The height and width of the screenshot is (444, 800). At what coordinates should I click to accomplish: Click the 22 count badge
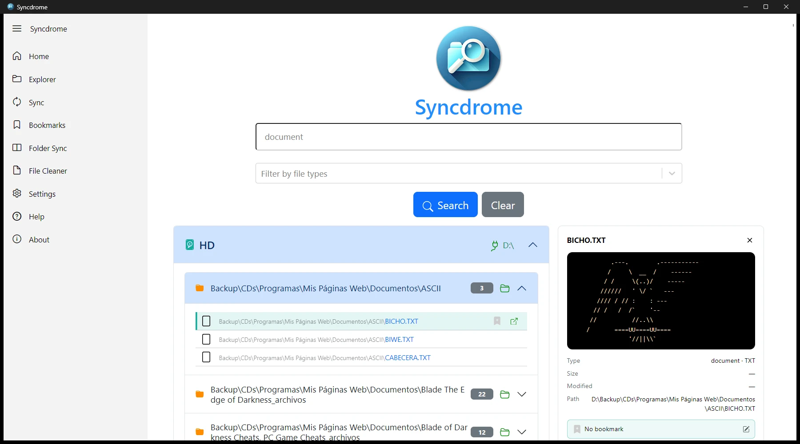click(482, 394)
